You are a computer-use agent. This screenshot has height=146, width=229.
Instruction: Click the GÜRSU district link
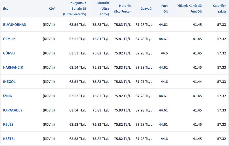click(x=9, y=53)
